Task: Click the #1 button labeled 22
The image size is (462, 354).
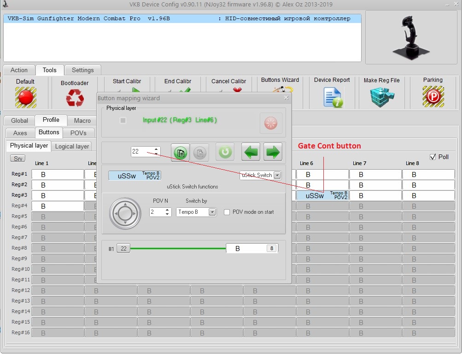Action: click(123, 249)
